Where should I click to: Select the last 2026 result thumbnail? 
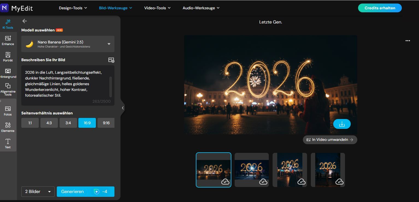click(x=327, y=169)
